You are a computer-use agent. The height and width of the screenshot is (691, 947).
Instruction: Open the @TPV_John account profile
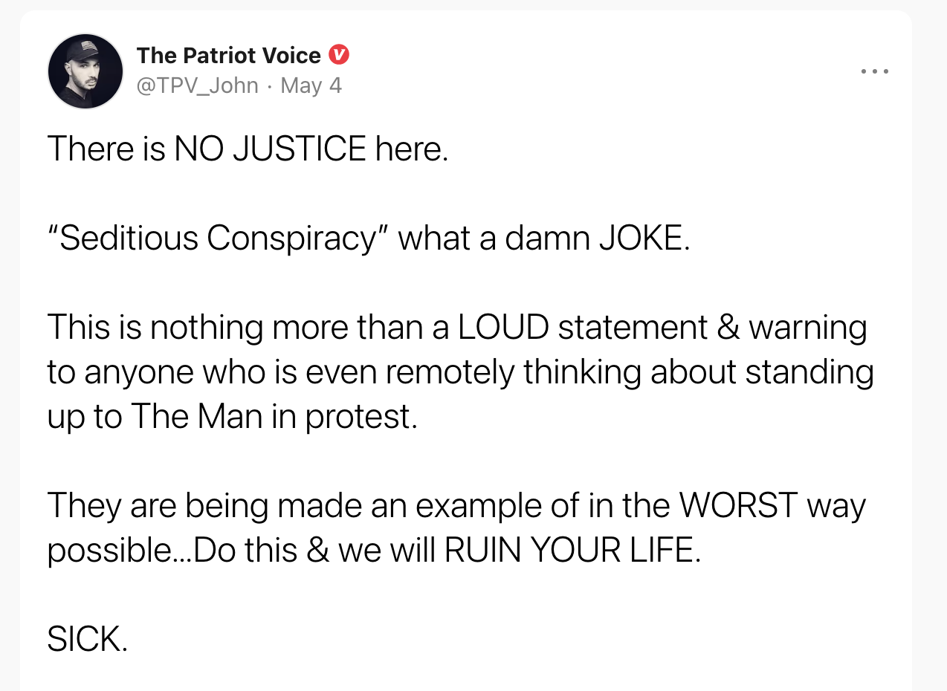tap(196, 85)
